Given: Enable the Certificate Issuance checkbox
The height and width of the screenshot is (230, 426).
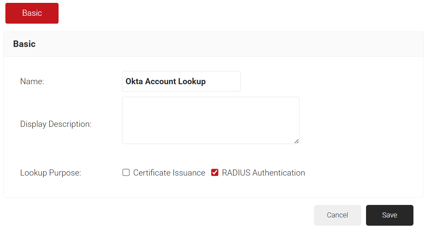Looking at the screenshot, I should (126, 173).
